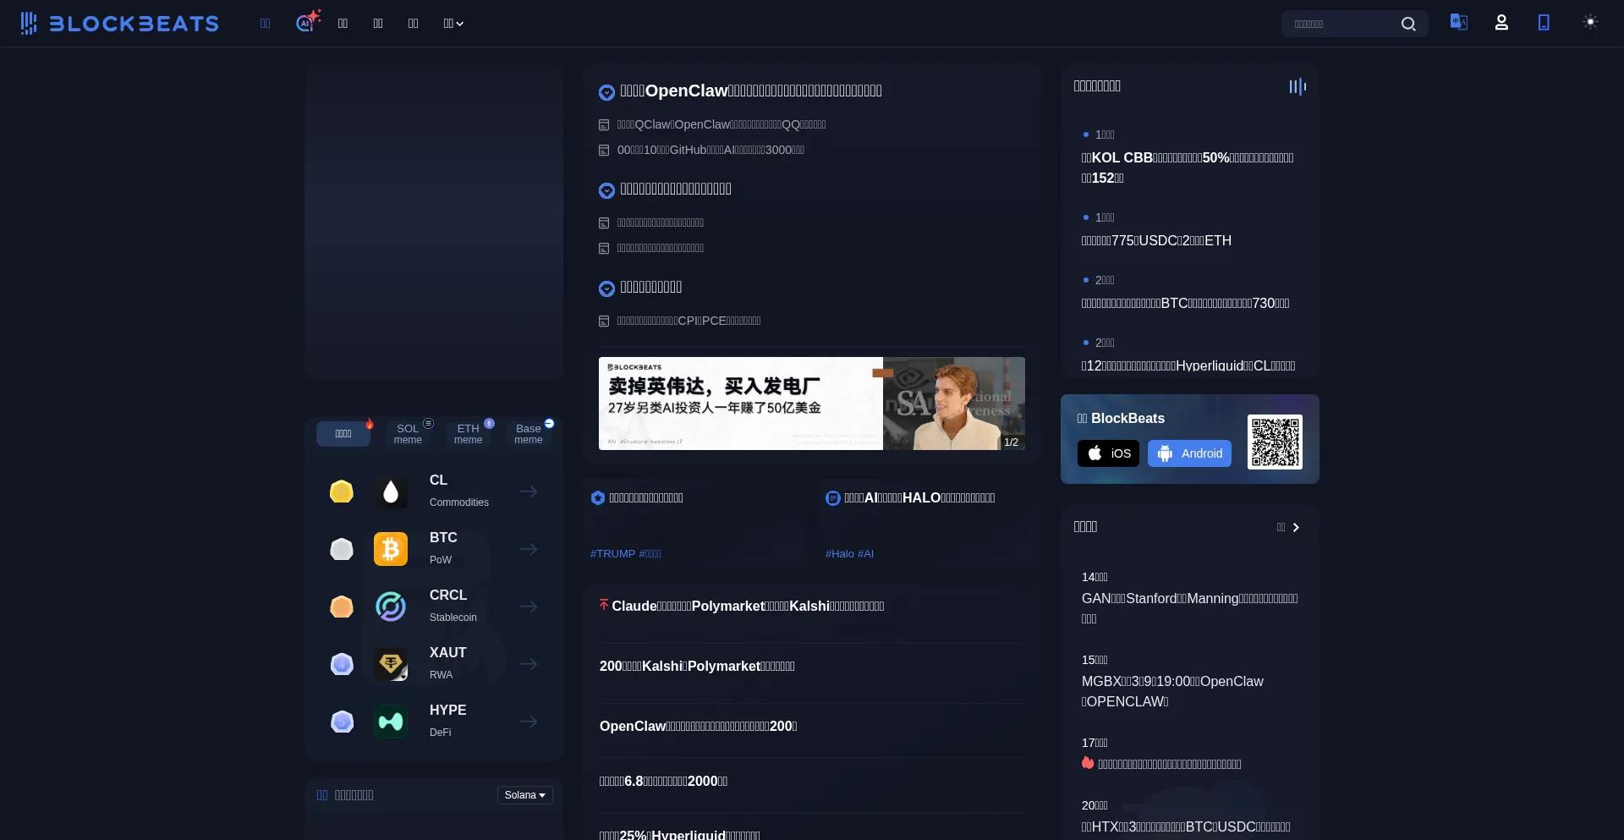Image resolution: width=1624 pixels, height=840 pixels.
Task: Click the document icon beside QClaw article
Action: click(x=604, y=125)
